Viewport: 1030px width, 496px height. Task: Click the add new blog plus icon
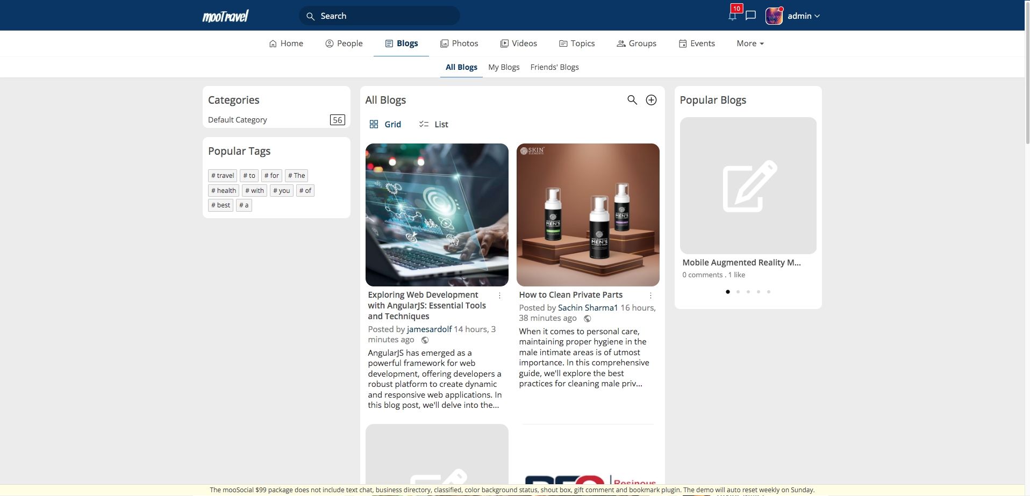coord(651,100)
